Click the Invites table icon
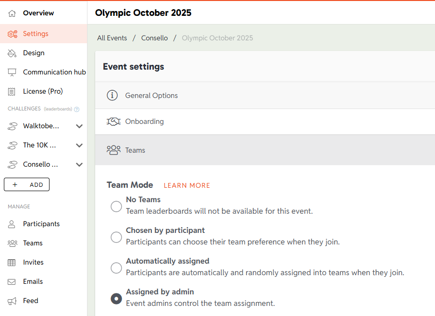Image resolution: width=435 pixels, height=316 pixels. [x=12, y=262]
